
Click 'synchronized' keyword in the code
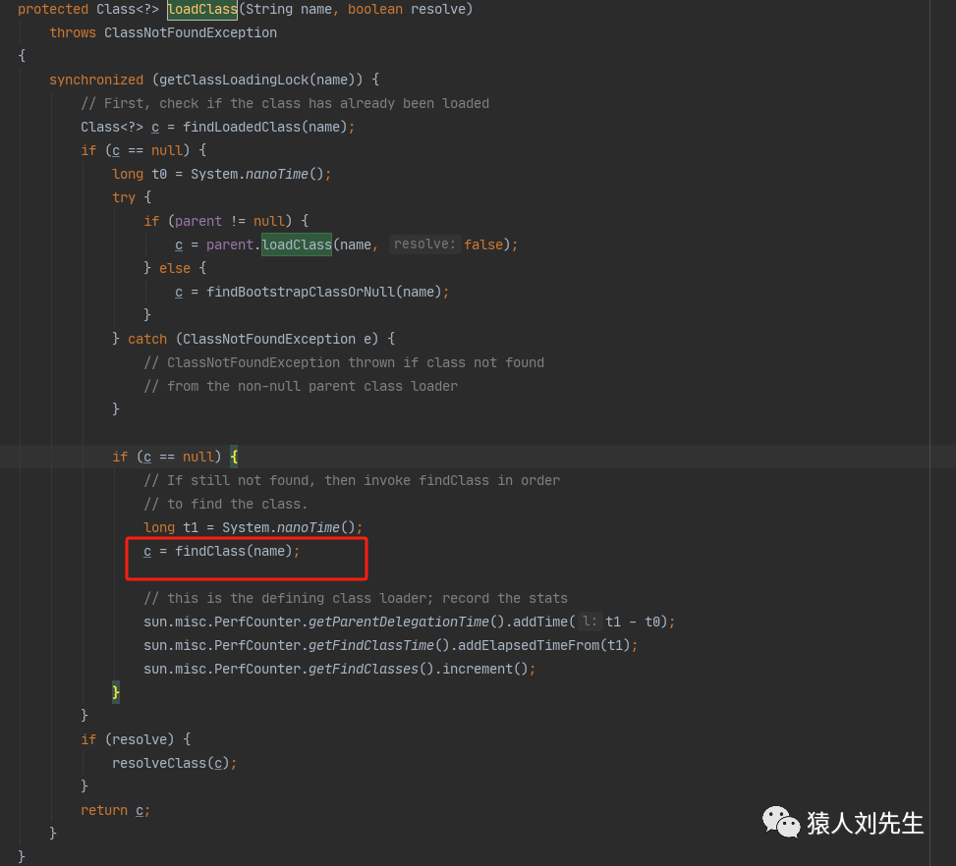96,80
